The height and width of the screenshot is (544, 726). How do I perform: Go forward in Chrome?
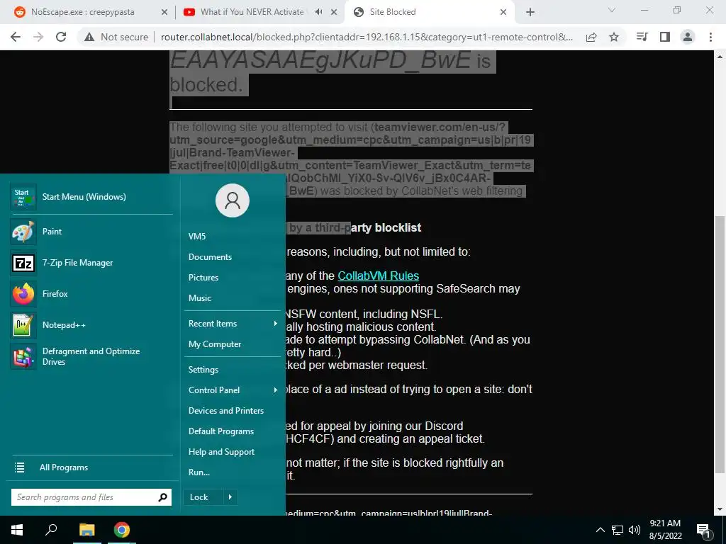click(38, 37)
